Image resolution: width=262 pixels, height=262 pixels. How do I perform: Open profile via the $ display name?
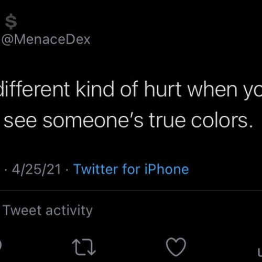point(11,21)
